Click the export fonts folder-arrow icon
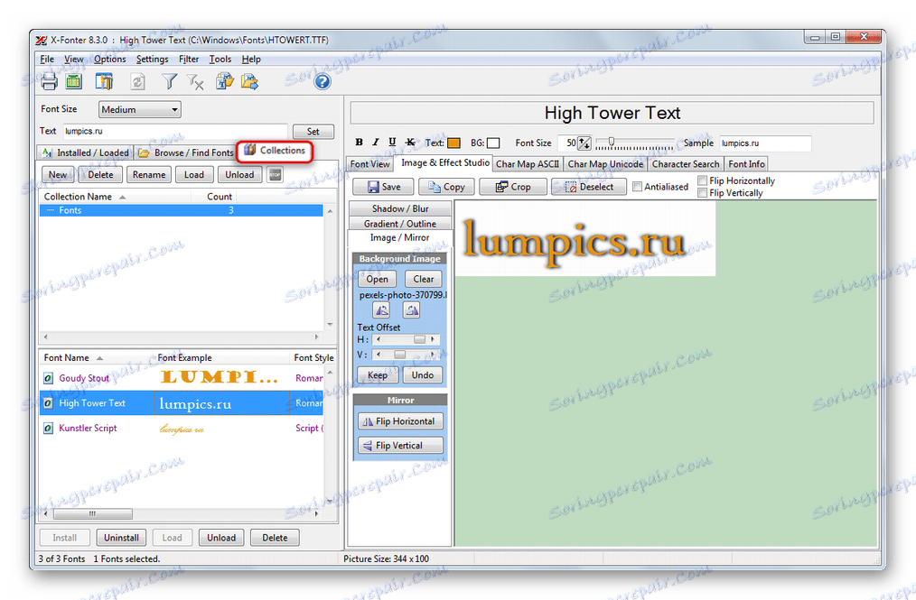Screen dimensions: 916x600 coord(250,81)
